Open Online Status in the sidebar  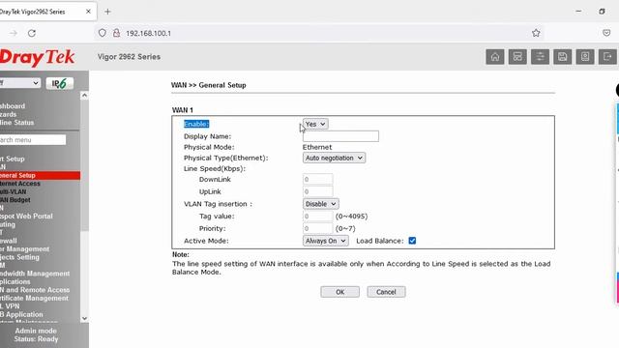(17, 123)
